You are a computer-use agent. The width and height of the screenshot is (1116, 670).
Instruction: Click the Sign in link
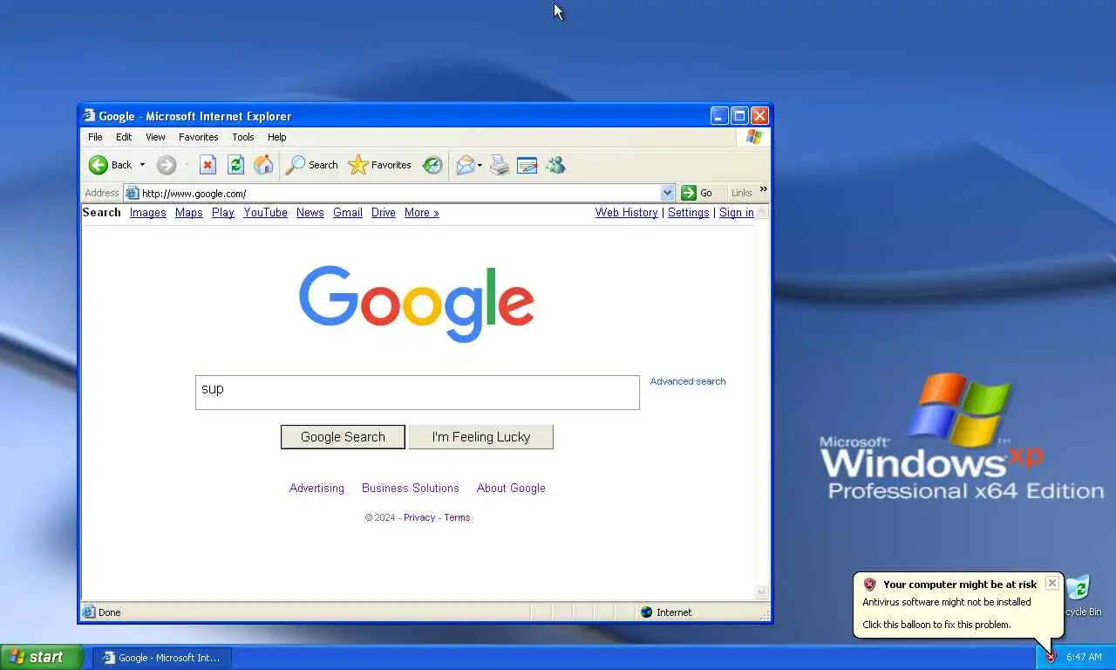point(737,212)
